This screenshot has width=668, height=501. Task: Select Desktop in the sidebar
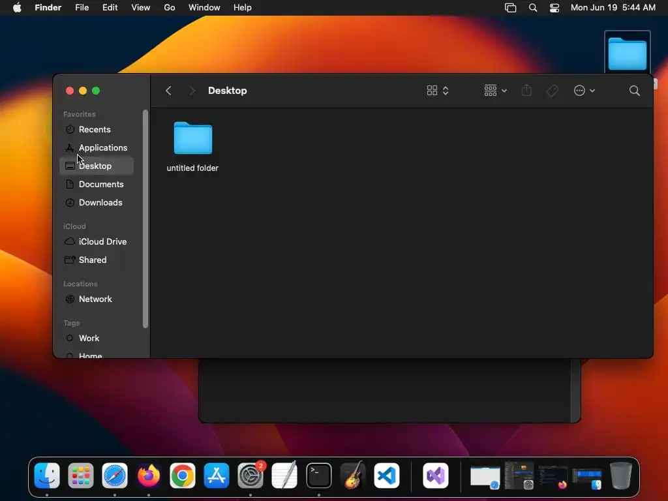click(x=97, y=166)
